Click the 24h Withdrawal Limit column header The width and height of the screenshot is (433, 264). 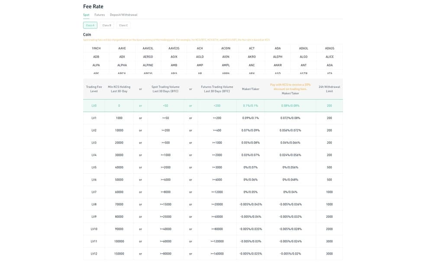point(329,89)
